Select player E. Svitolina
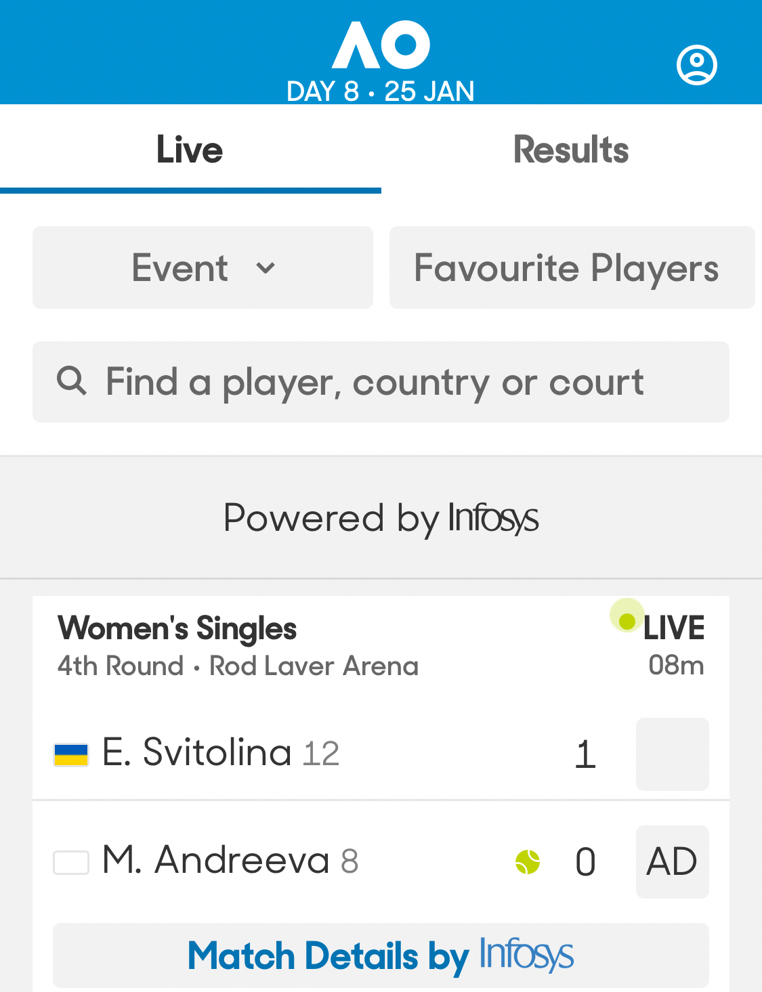 196,753
